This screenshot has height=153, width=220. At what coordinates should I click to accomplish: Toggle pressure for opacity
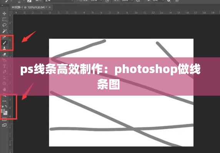[107, 1]
